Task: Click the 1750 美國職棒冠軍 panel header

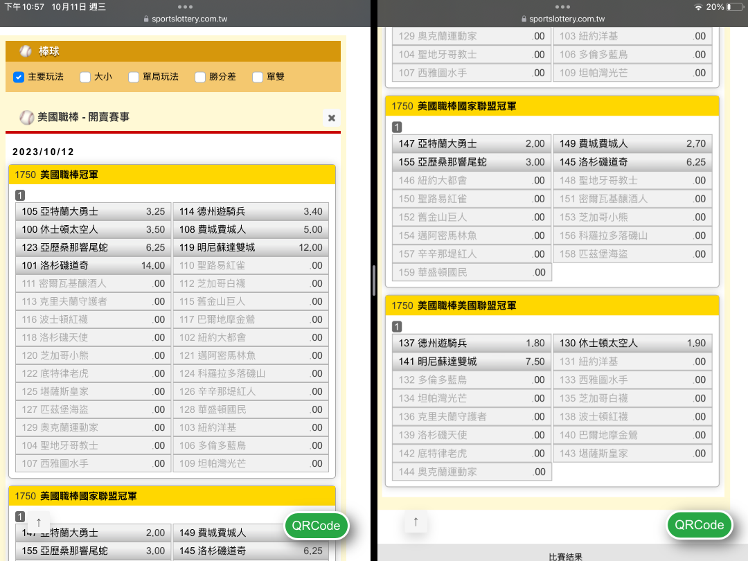Action: coord(172,175)
